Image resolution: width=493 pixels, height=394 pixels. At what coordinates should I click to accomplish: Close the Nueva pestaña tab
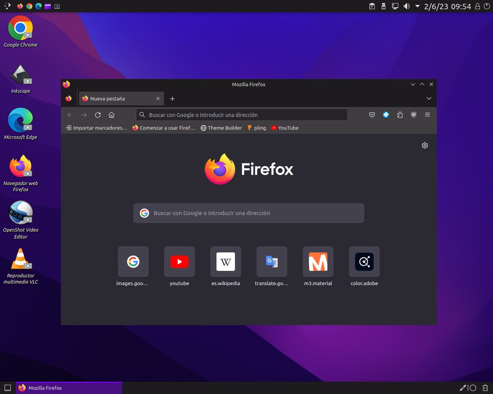[x=158, y=98]
